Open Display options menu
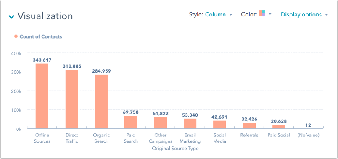Viewport: 338px width, 159px height. [x=304, y=15]
